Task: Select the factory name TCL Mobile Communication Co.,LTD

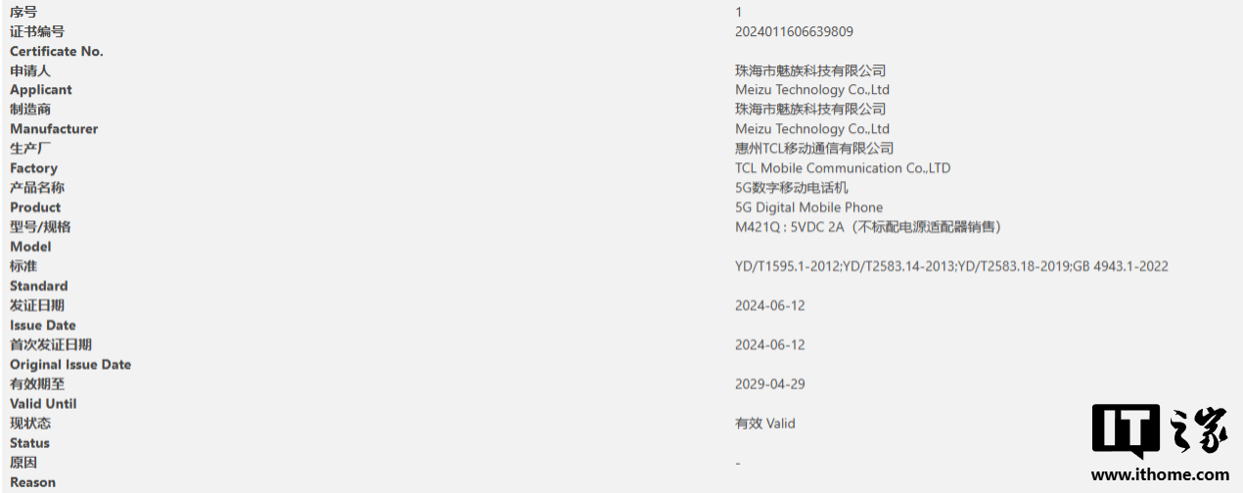Action: click(x=842, y=168)
